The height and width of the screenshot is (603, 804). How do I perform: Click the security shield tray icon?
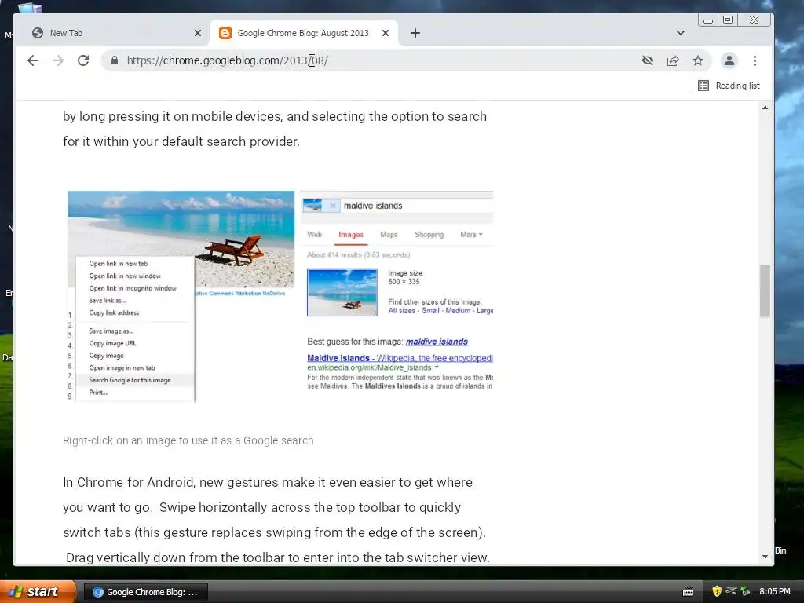(717, 591)
